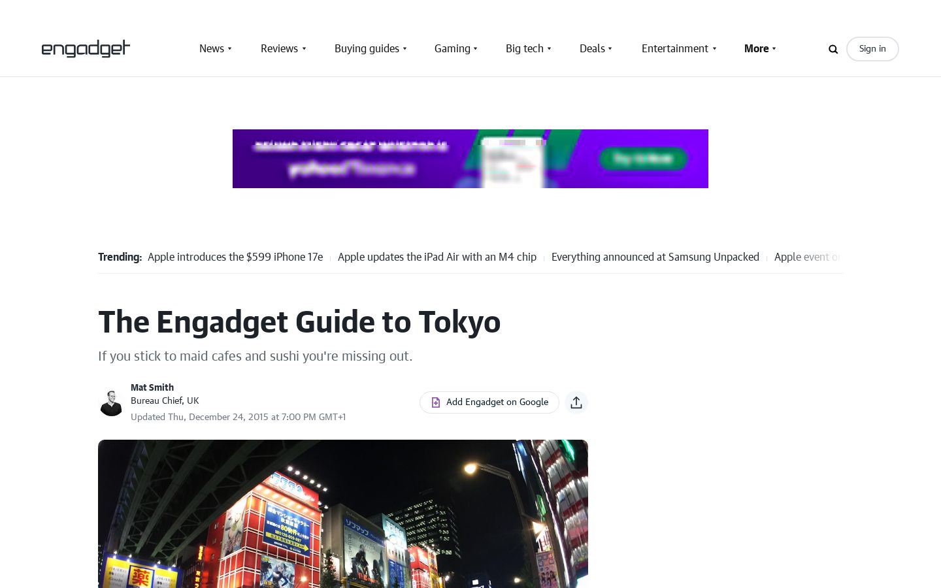This screenshot has width=941, height=588.
Task: Open the Deals menu
Action: [x=592, y=48]
